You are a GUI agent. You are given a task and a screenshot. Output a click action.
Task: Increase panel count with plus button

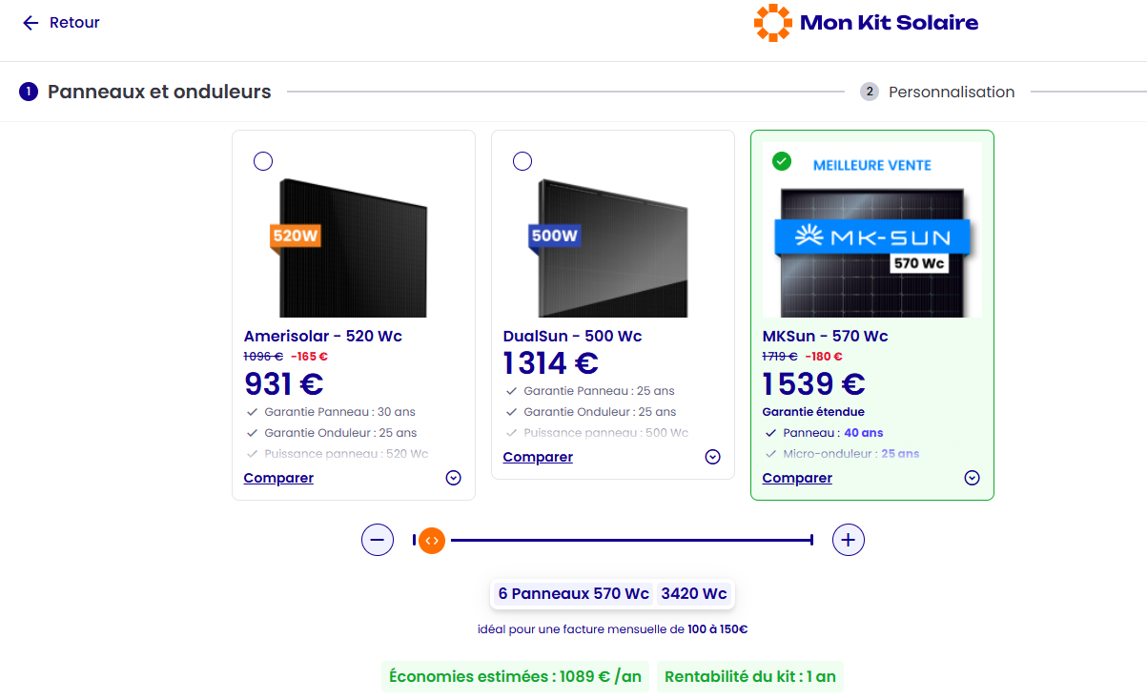[849, 541]
